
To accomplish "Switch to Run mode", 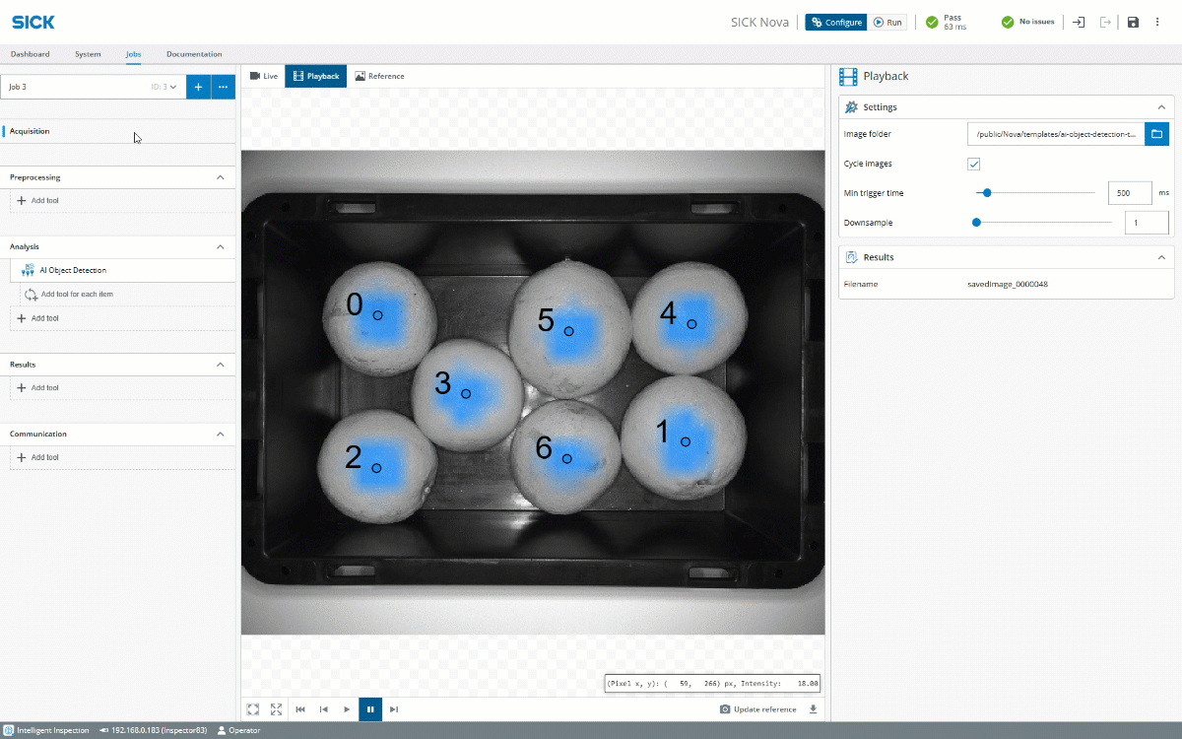I will [887, 23].
